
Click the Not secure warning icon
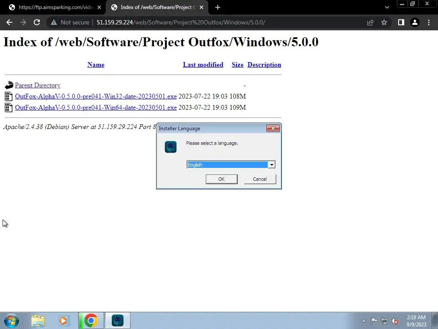54,22
